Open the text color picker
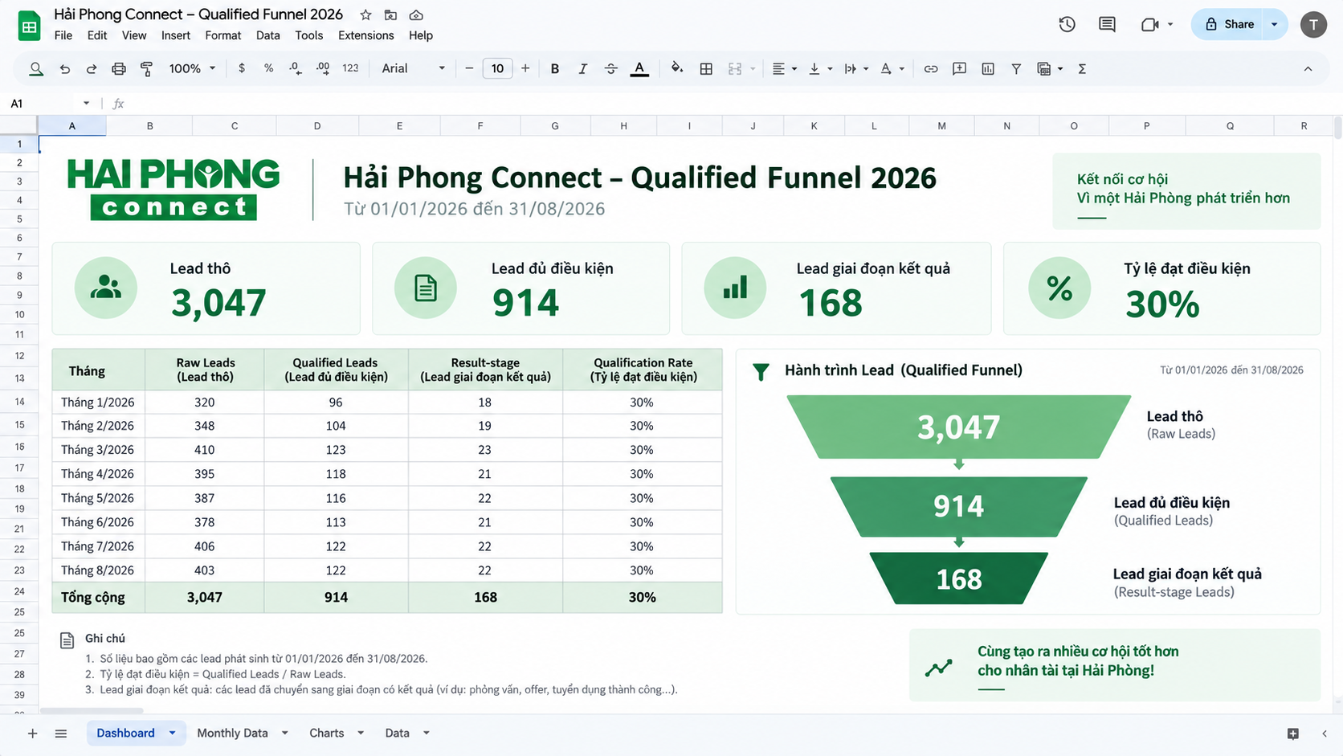Screen dimensions: 1343x756 [x=639, y=69]
